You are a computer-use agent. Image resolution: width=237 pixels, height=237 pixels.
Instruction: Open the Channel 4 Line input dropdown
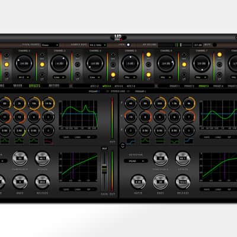[95, 77]
